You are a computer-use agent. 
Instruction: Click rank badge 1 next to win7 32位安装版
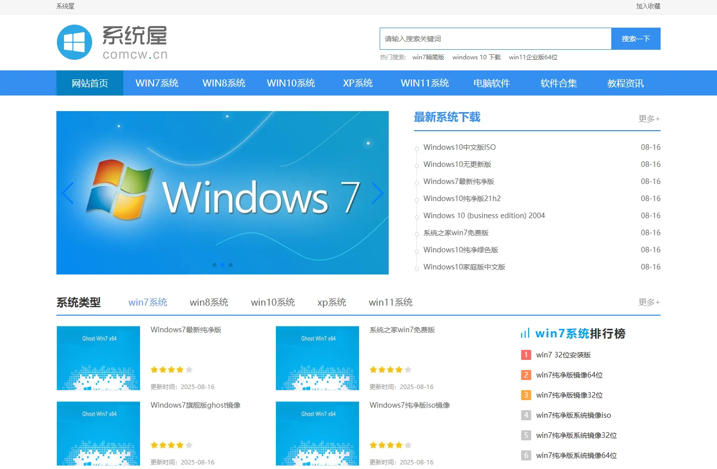click(x=526, y=355)
